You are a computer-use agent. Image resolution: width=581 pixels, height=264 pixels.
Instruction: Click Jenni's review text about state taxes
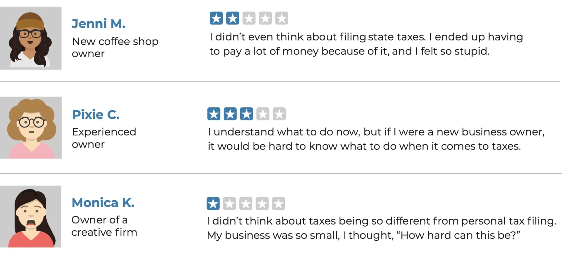(x=366, y=44)
